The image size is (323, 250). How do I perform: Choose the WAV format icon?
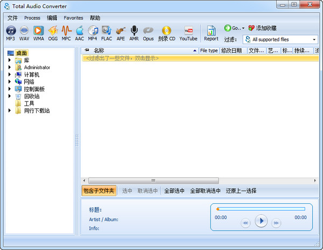pos(25,33)
